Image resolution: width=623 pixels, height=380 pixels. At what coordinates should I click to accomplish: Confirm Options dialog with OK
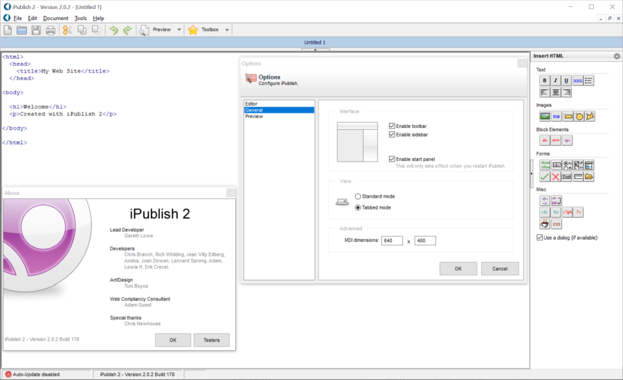tap(458, 269)
